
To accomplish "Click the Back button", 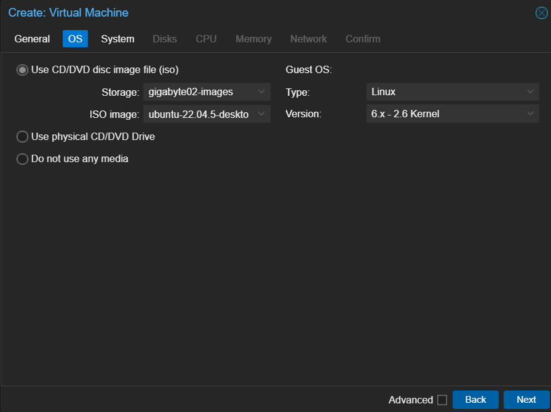I will click(x=475, y=400).
